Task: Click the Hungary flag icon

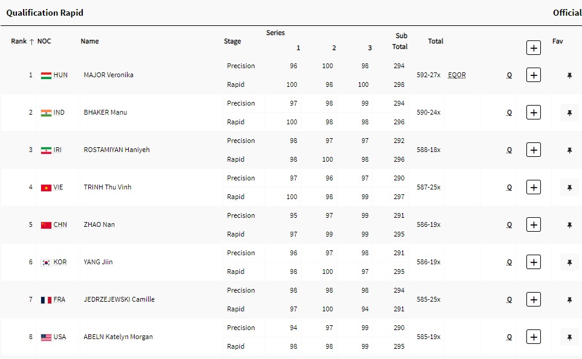Action: click(46, 75)
